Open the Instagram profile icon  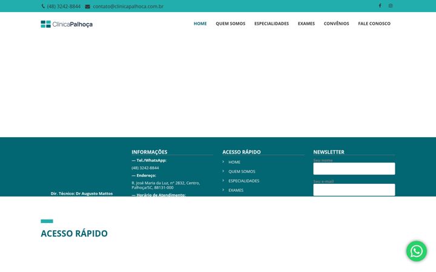[391, 5]
